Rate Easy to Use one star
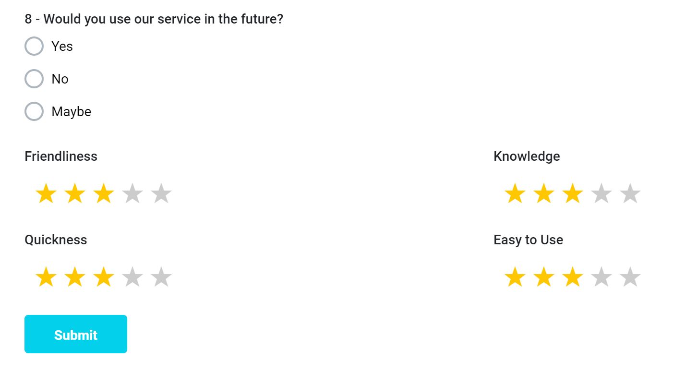 [515, 277]
